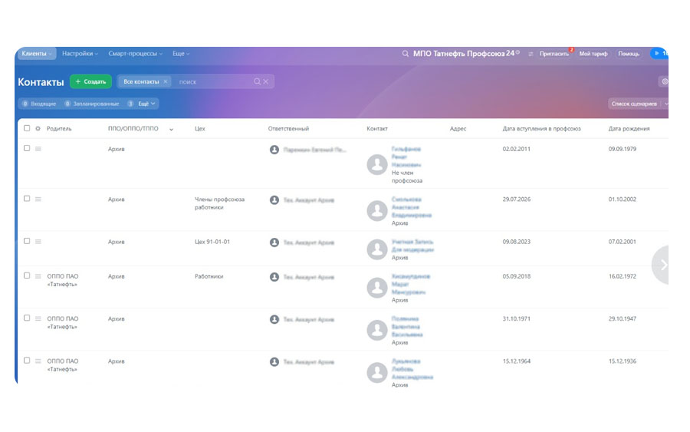Open row actions menu for 02.02.2011 row
This screenshot has width=690, height=432.
(x=38, y=149)
